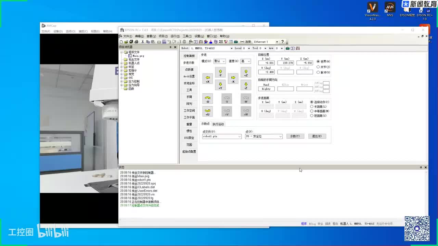438x246 pixels.
Task: Rotate the joint using the -U button
Action: click(207, 99)
